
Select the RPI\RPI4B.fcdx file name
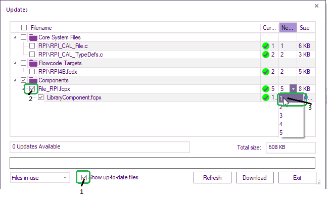tap(58, 72)
